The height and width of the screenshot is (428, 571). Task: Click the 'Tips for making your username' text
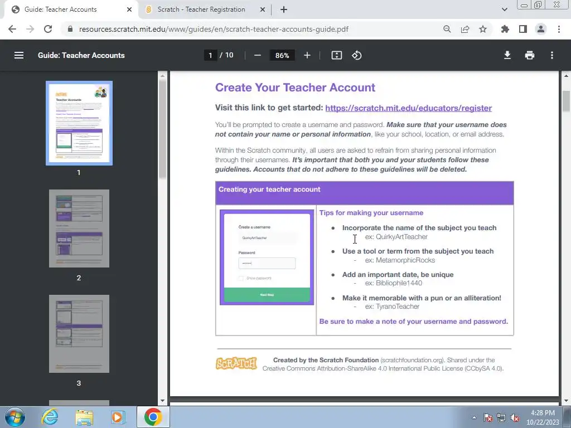coord(371,213)
